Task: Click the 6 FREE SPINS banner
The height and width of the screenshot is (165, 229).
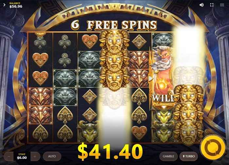Action: pos(114,25)
